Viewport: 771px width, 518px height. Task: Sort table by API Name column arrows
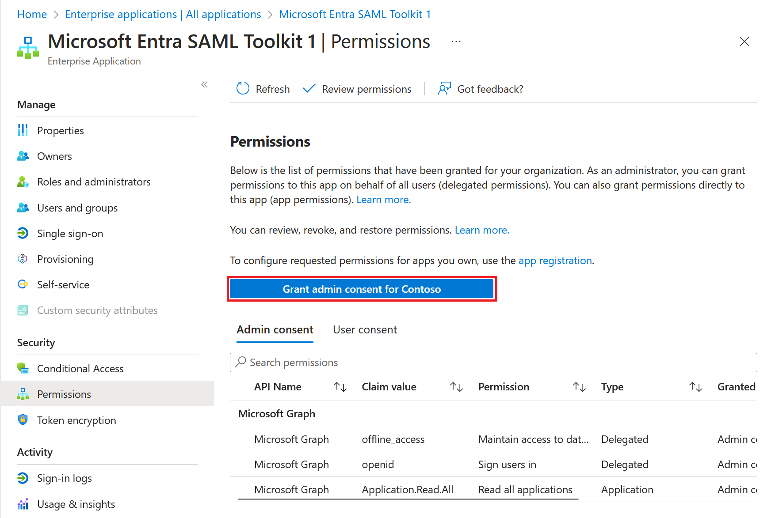click(340, 387)
